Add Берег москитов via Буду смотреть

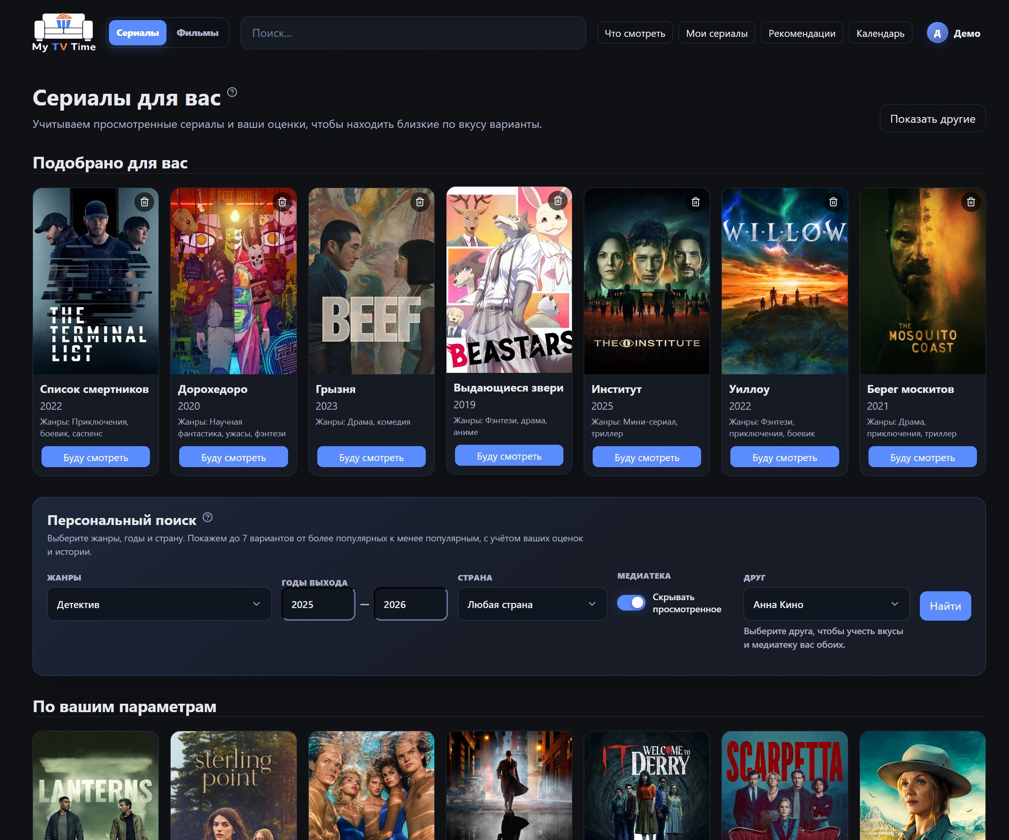(923, 457)
